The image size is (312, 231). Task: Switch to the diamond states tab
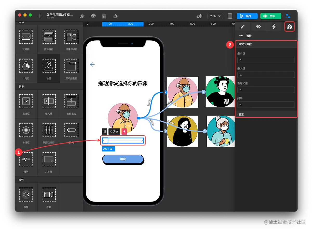pyautogui.click(x=258, y=26)
